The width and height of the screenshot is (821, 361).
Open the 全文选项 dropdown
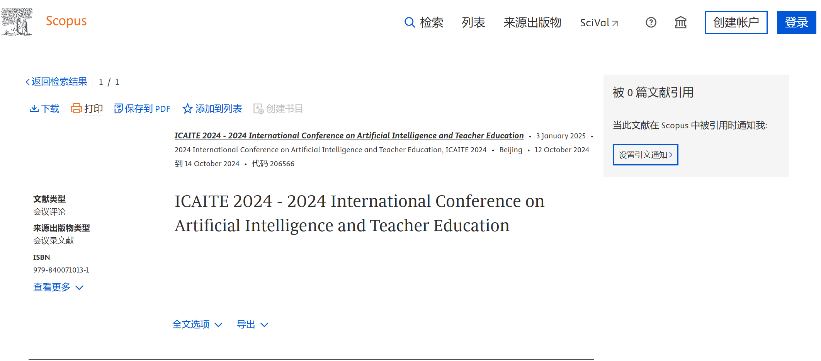(x=197, y=324)
